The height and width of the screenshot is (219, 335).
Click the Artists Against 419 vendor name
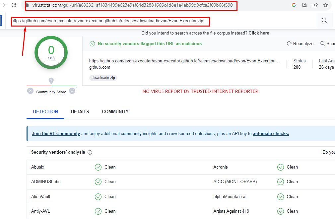click(x=231, y=211)
